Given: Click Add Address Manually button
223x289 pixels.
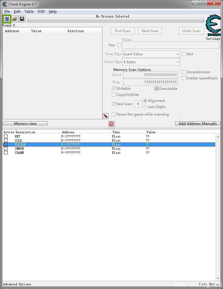Looking at the screenshot, I should click(198, 124).
